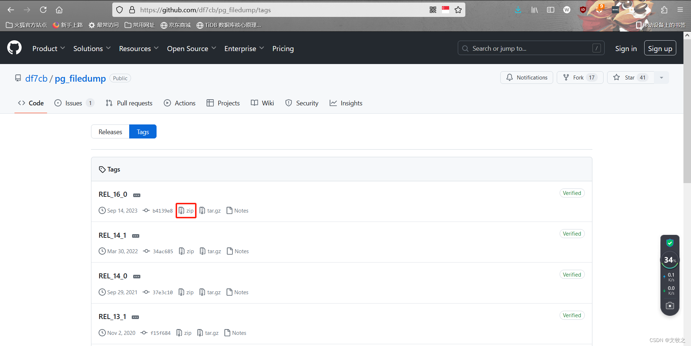Open the library bookshelf icon
This screenshot has width=691, height=346.
click(534, 10)
